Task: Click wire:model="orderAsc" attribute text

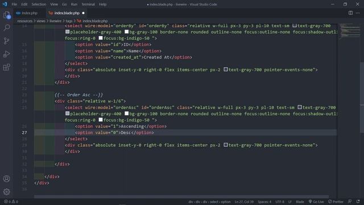Action: [112, 108]
